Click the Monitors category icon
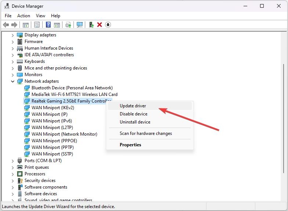 pos(20,75)
